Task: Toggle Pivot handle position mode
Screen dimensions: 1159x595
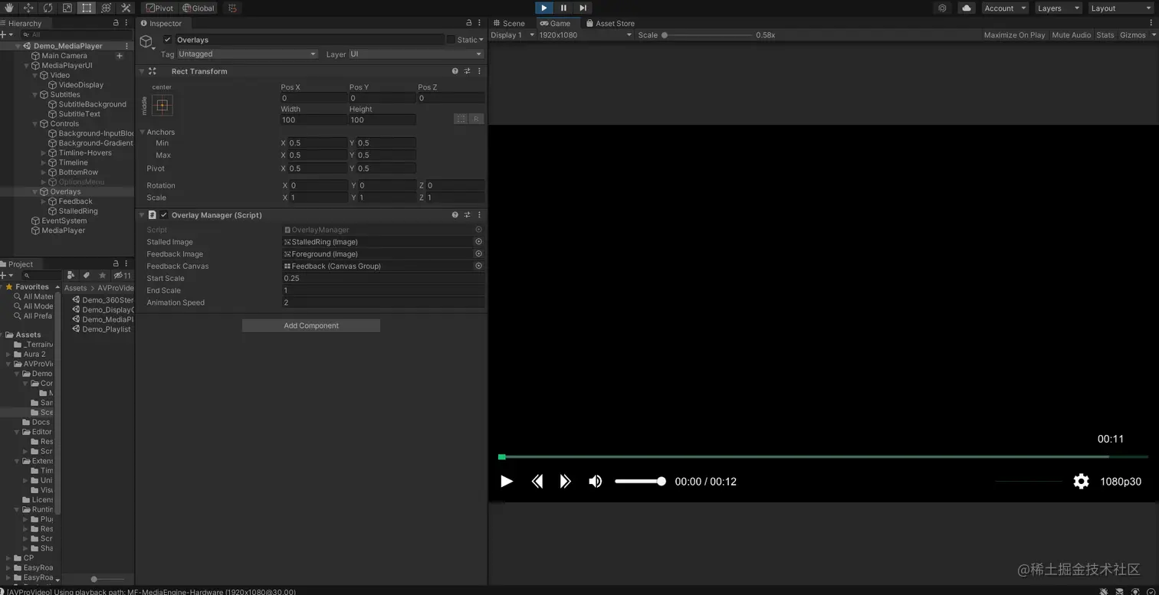Action: point(159,8)
